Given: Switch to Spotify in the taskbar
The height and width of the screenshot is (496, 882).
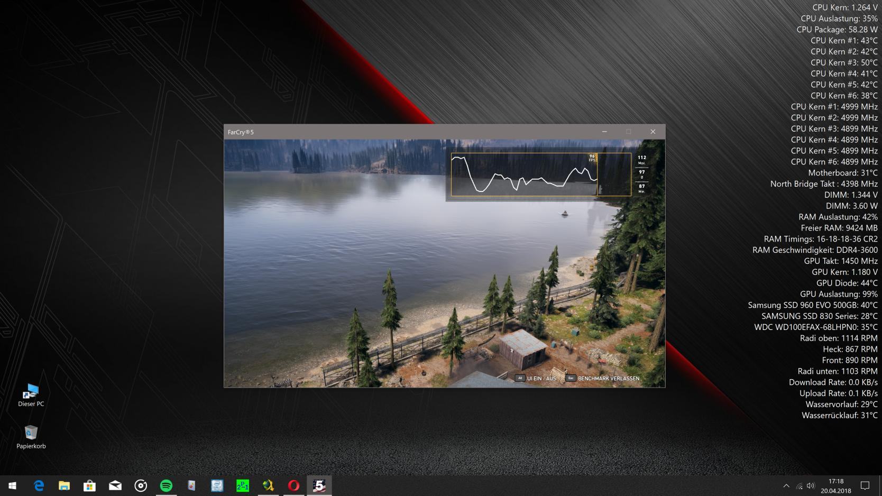Looking at the screenshot, I should click(166, 485).
